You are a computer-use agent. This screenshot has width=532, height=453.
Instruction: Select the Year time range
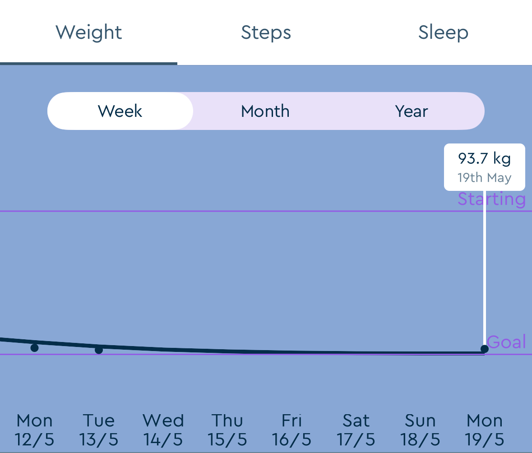(412, 111)
